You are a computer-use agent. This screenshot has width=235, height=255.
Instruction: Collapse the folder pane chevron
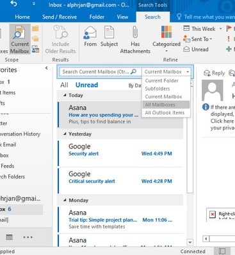(x=47, y=68)
